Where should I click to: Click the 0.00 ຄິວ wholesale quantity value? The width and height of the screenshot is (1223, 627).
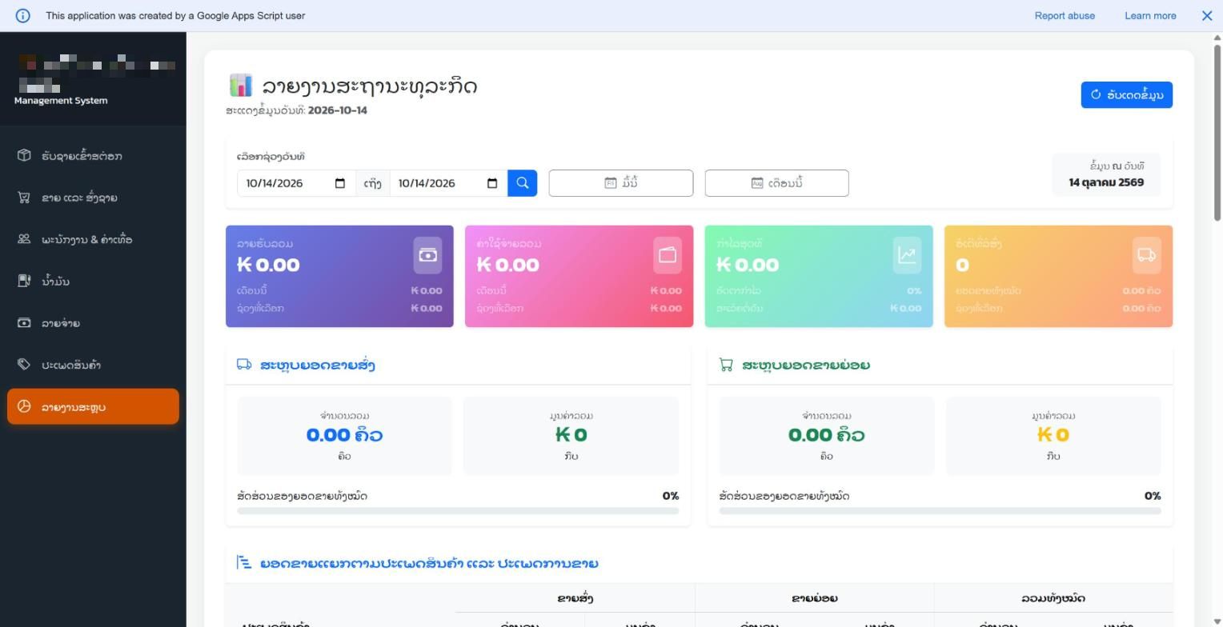coord(344,435)
